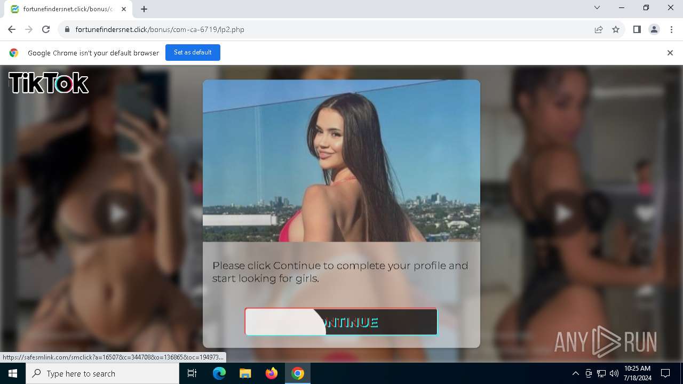Image resolution: width=683 pixels, height=384 pixels.
Task: Click the TikTok logo
Action: point(49,83)
